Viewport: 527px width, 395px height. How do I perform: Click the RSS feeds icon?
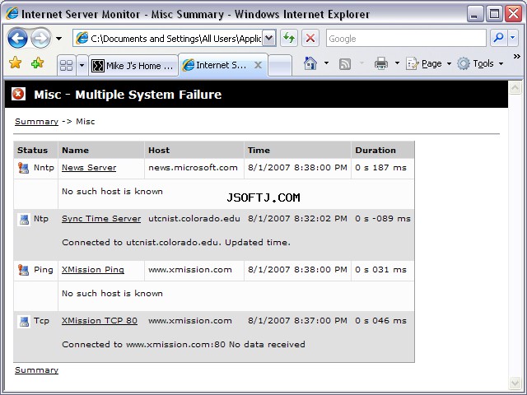point(345,64)
